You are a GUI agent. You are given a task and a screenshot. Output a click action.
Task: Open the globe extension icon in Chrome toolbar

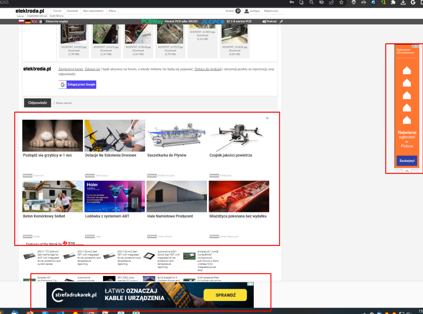(383, 2)
